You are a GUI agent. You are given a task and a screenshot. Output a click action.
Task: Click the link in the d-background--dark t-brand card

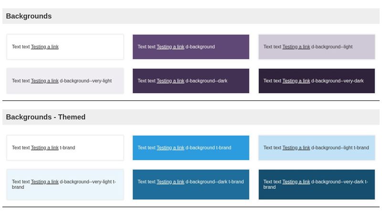tap(170, 182)
